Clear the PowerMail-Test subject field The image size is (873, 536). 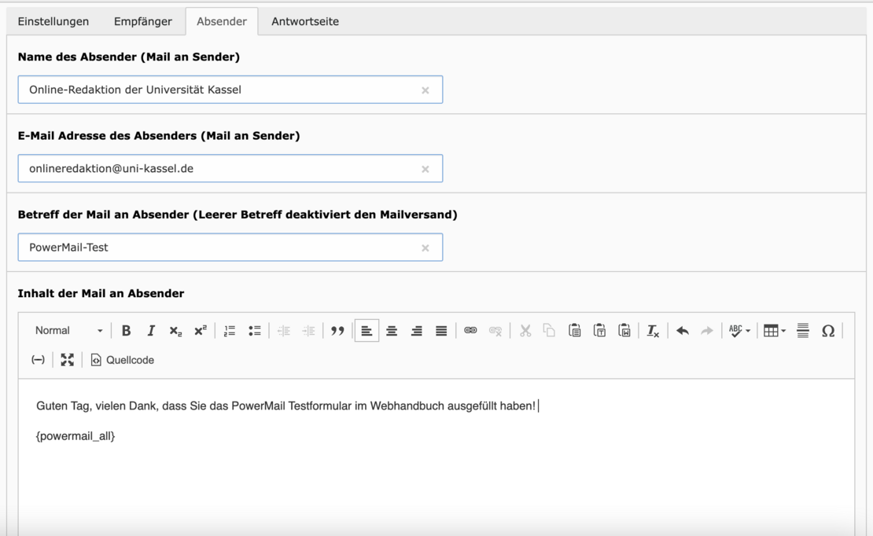pos(425,248)
